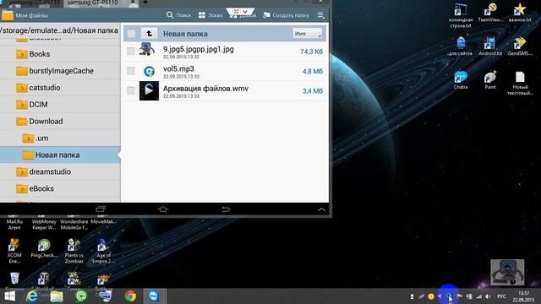Expand the catstudio folder
The image size is (541, 304).
tap(21, 88)
